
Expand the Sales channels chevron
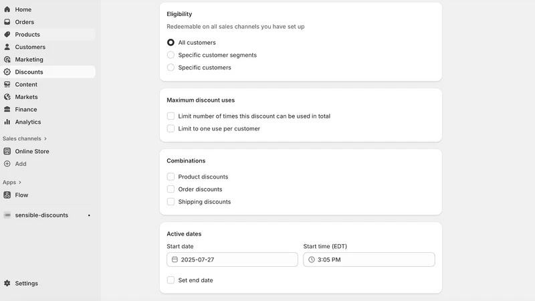[45, 138]
